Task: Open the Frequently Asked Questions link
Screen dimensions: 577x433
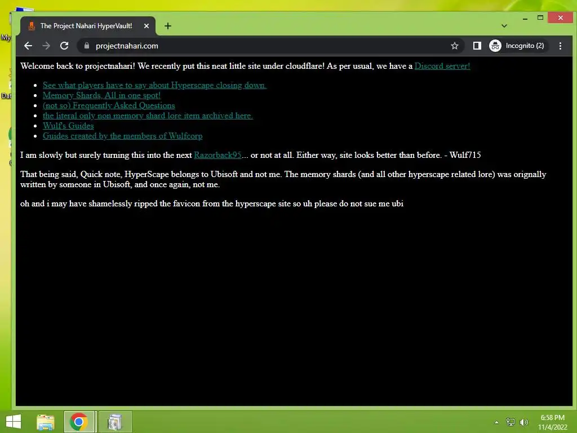Action: (109, 105)
